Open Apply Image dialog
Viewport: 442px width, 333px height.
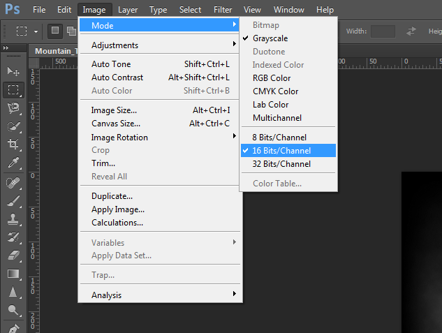159,209
